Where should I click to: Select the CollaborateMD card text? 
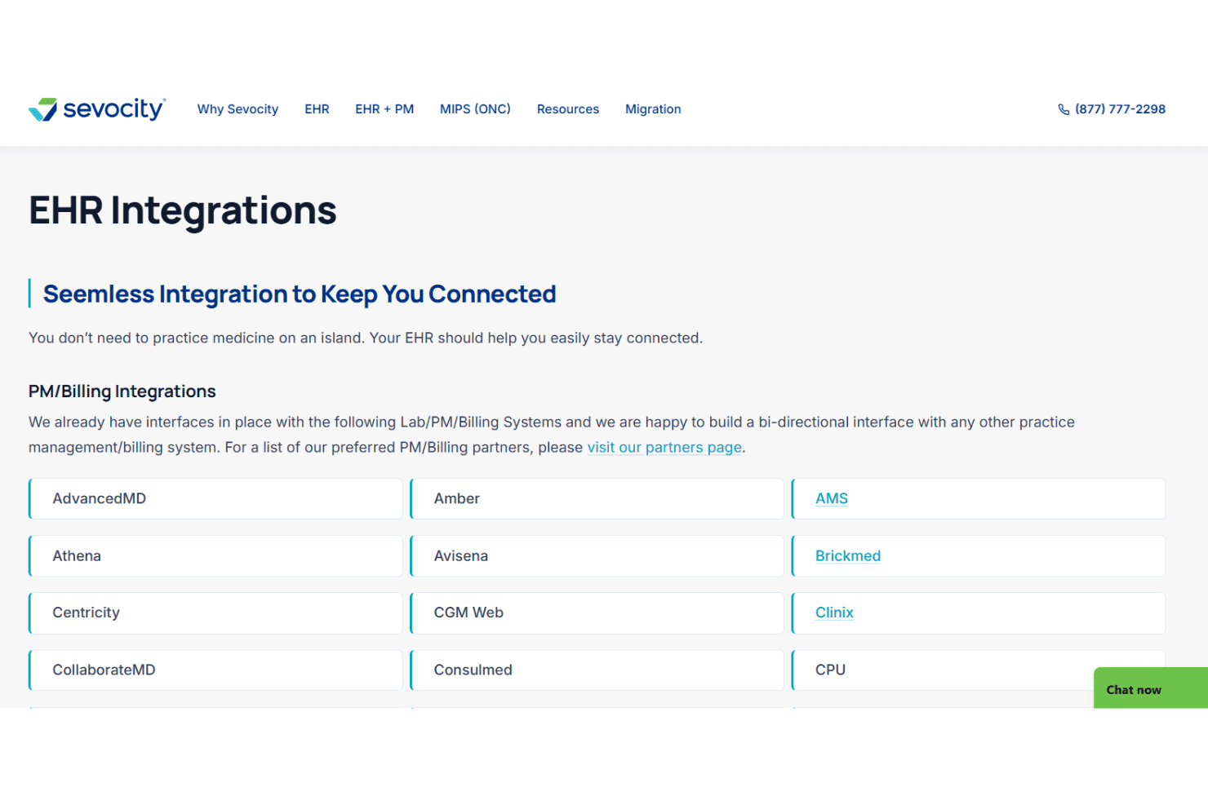coord(104,670)
